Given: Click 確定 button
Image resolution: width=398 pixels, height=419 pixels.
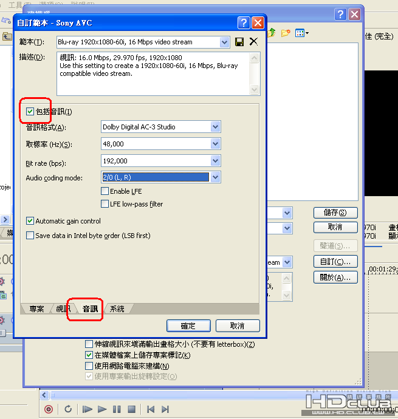Looking at the screenshot, I should [x=188, y=325].
